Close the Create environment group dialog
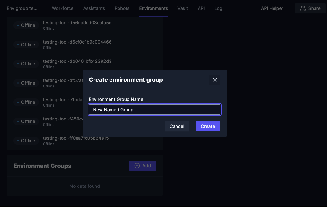327x207 pixels. coord(215,80)
